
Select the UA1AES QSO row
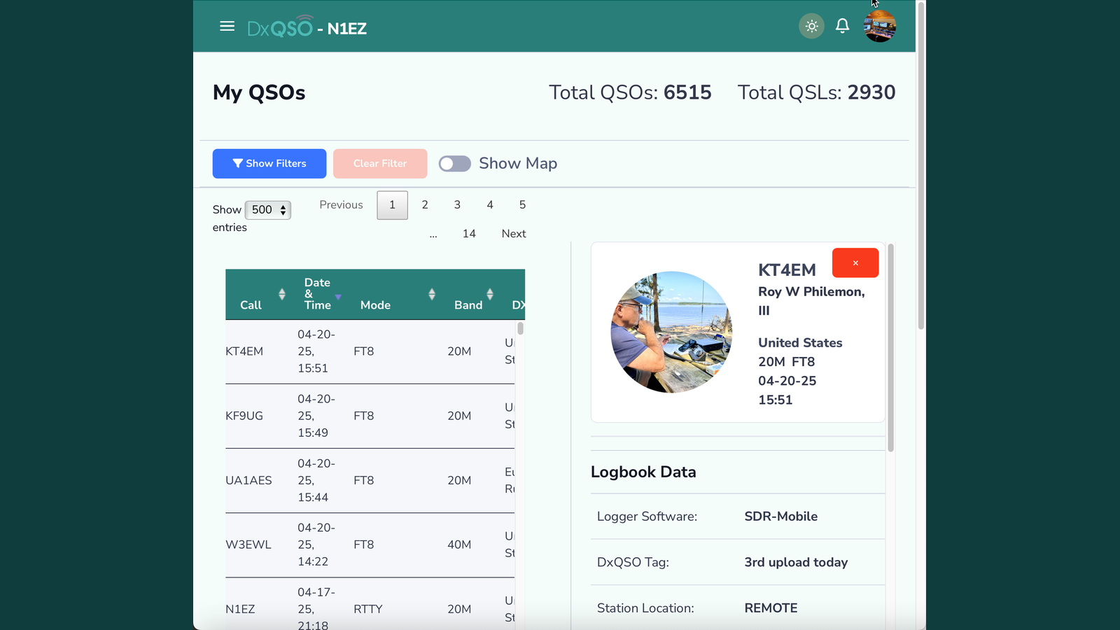[x=370, y=481]
